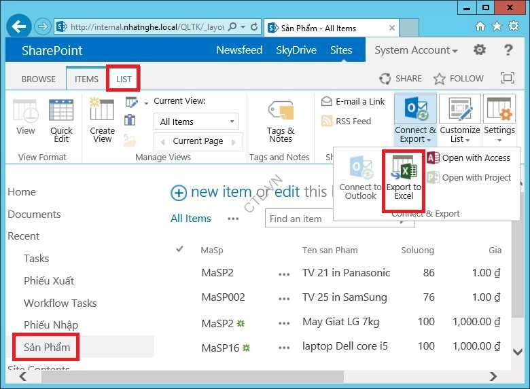Click View in View Format group
The height and width of the screenshot is (389, 530).
point(25,117)
